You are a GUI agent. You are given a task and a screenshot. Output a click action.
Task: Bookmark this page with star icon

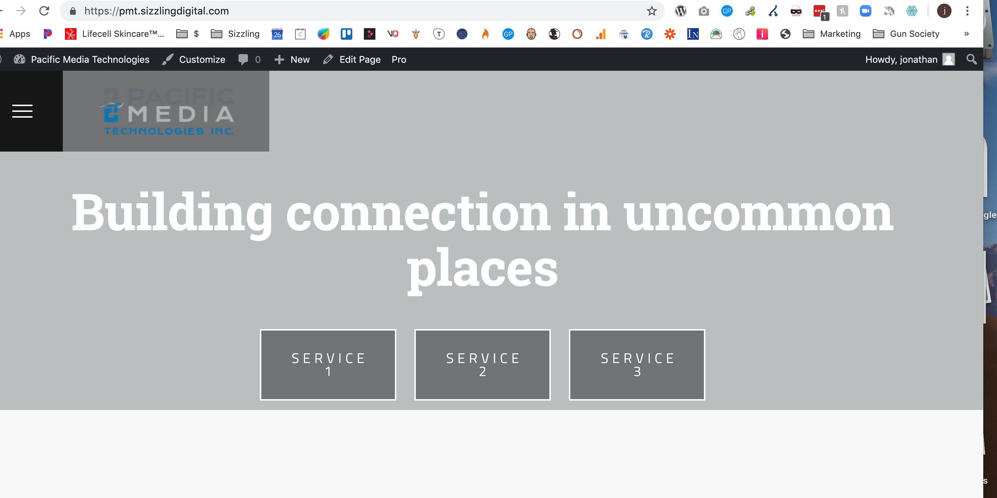(652, 11)
